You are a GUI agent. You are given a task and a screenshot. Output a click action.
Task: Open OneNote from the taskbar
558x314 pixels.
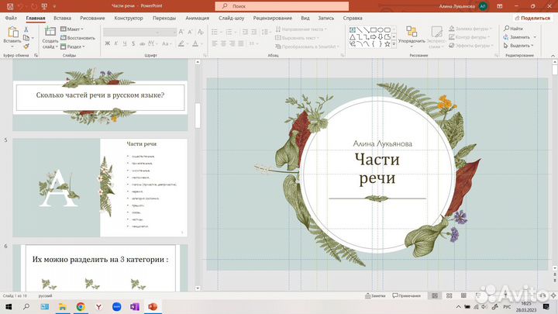pyautogui.click(x=135, y=306)
